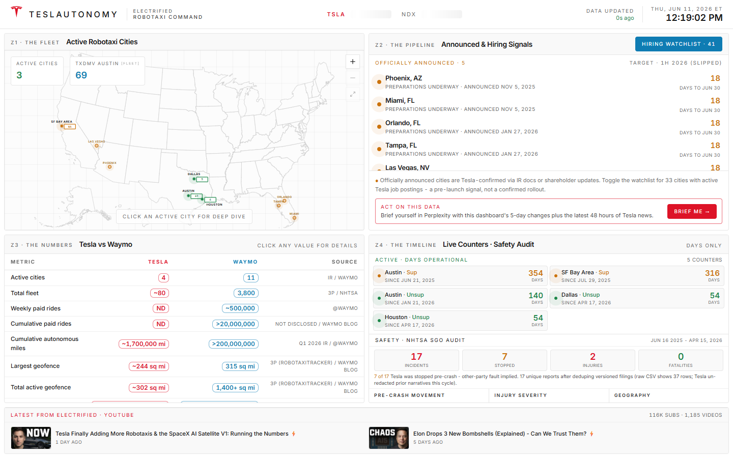The image size is (733, 458).
Task: Open the 17 Incidents safety card
Action: click(416, 360)
